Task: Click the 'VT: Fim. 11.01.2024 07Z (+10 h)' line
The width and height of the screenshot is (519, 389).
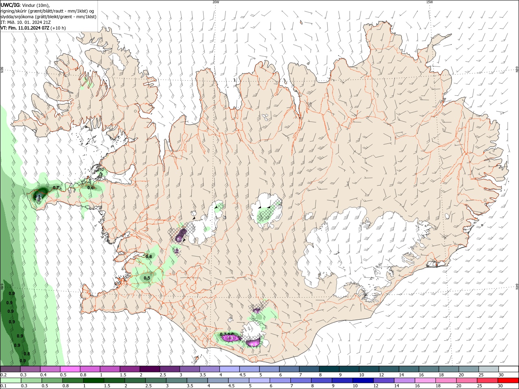Action: pos(33,28)
